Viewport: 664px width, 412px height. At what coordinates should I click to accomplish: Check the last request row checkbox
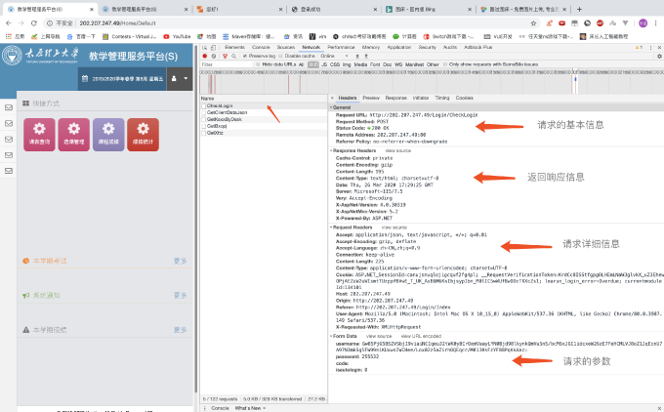pyautogui.click(x=204, y=133)
